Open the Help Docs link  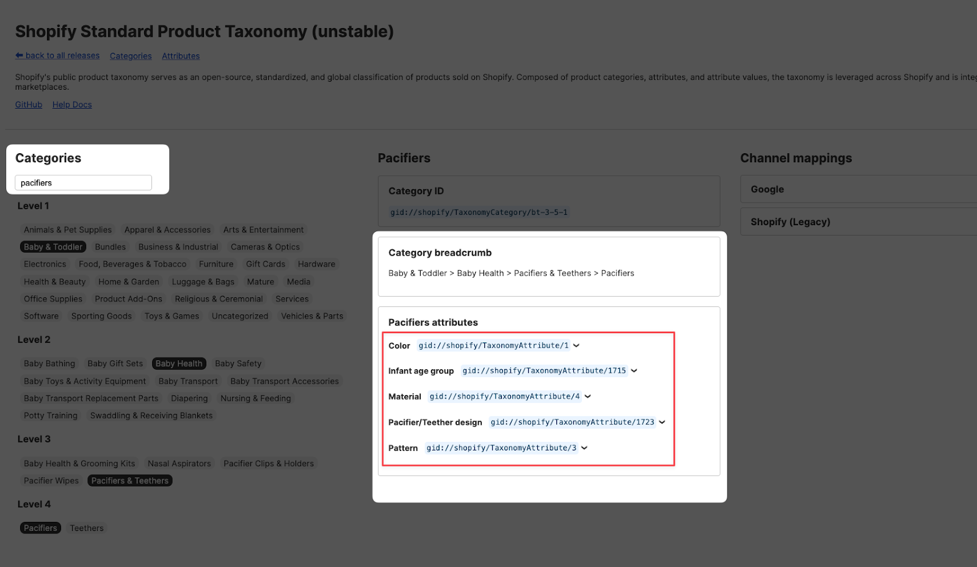(x=72, y=105)
